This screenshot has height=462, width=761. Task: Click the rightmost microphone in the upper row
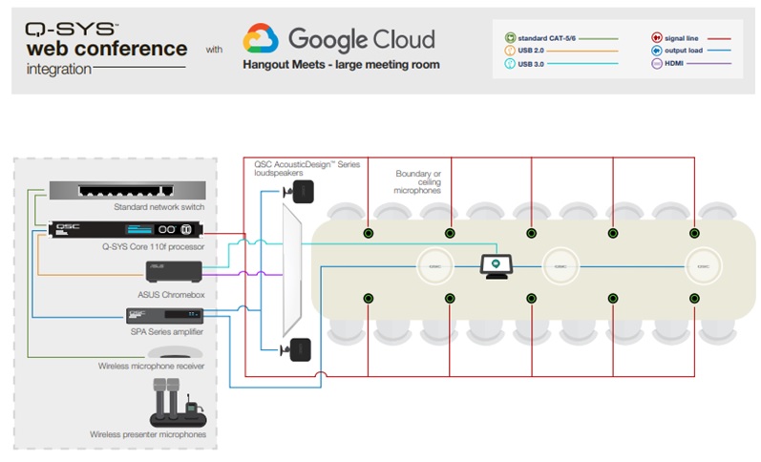(x=694, y=234)
